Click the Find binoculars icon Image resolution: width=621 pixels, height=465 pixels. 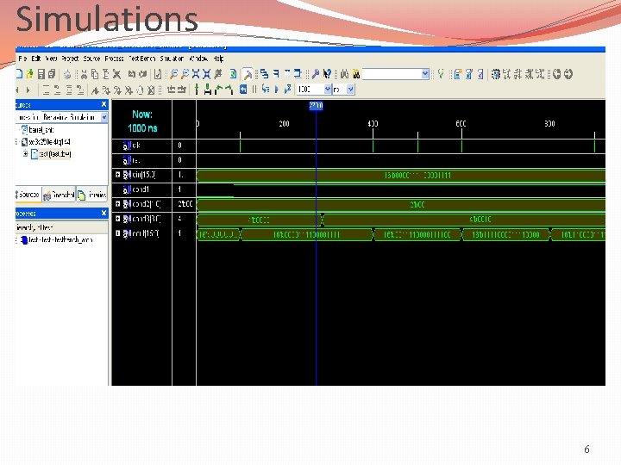coord(344,74)
